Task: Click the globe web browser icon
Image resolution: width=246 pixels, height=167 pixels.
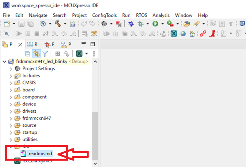Action: point(183,34)
